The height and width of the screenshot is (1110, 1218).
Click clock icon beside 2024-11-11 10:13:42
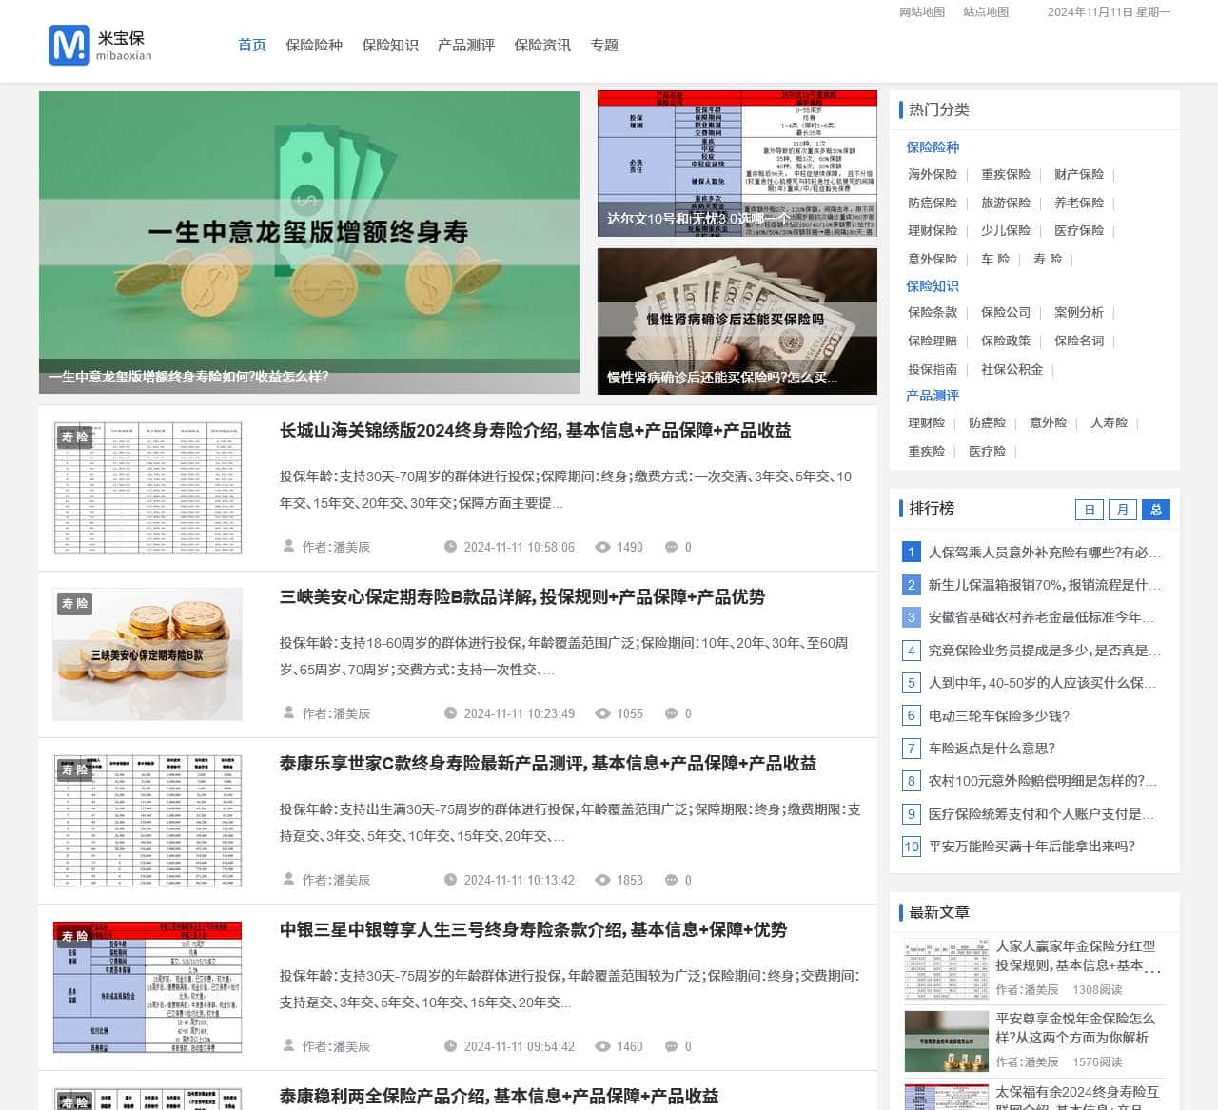click(x=450, y=880)
